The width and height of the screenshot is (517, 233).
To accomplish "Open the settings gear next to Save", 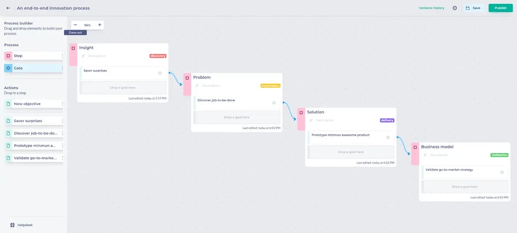I will tap(455, 8).
